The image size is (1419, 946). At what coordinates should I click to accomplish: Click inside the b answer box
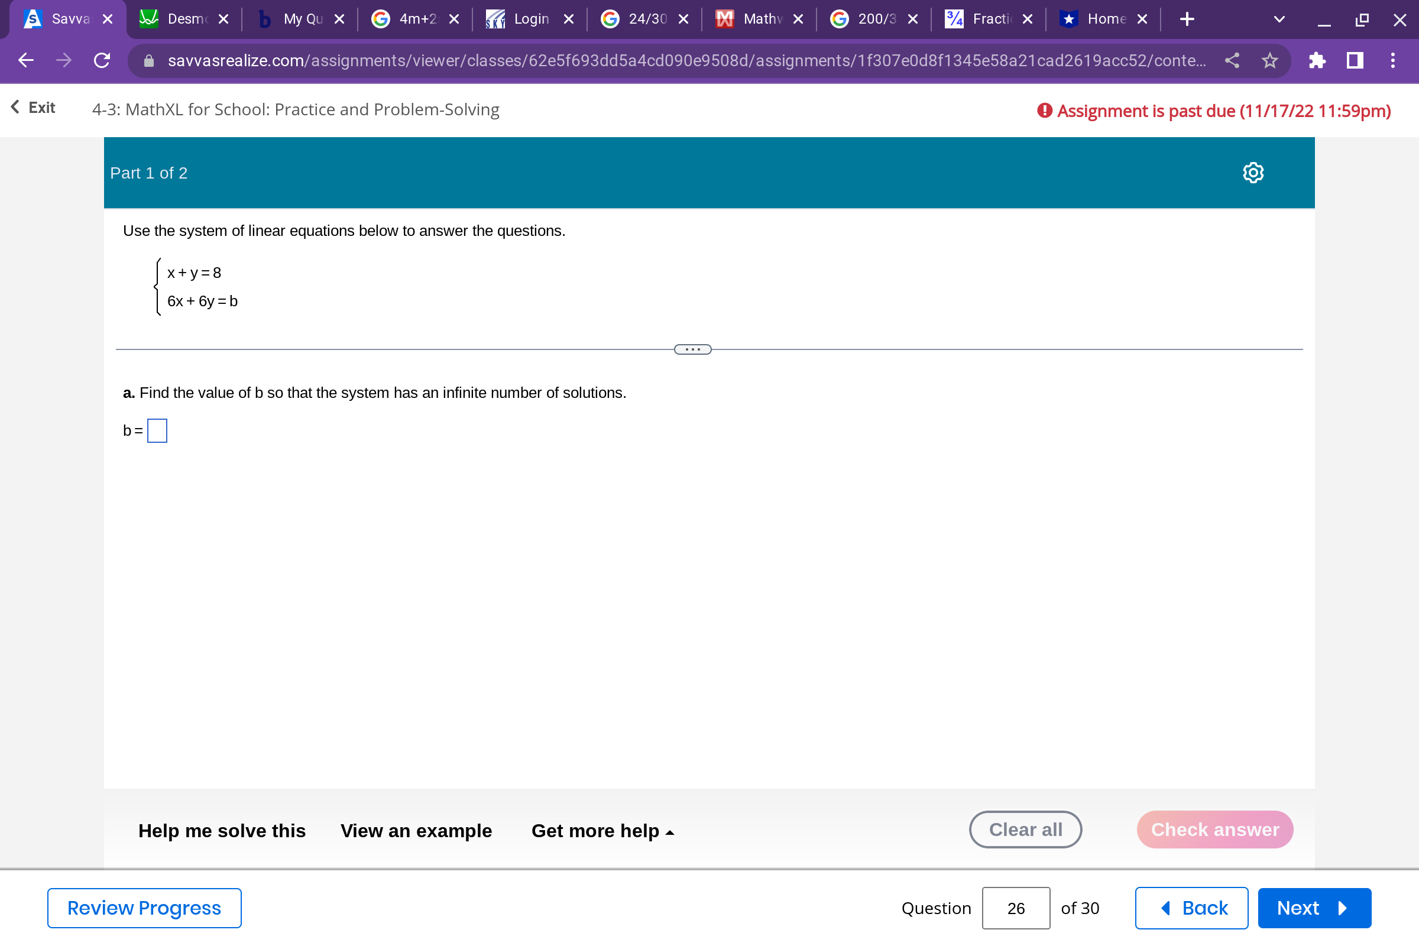point(157,431)
